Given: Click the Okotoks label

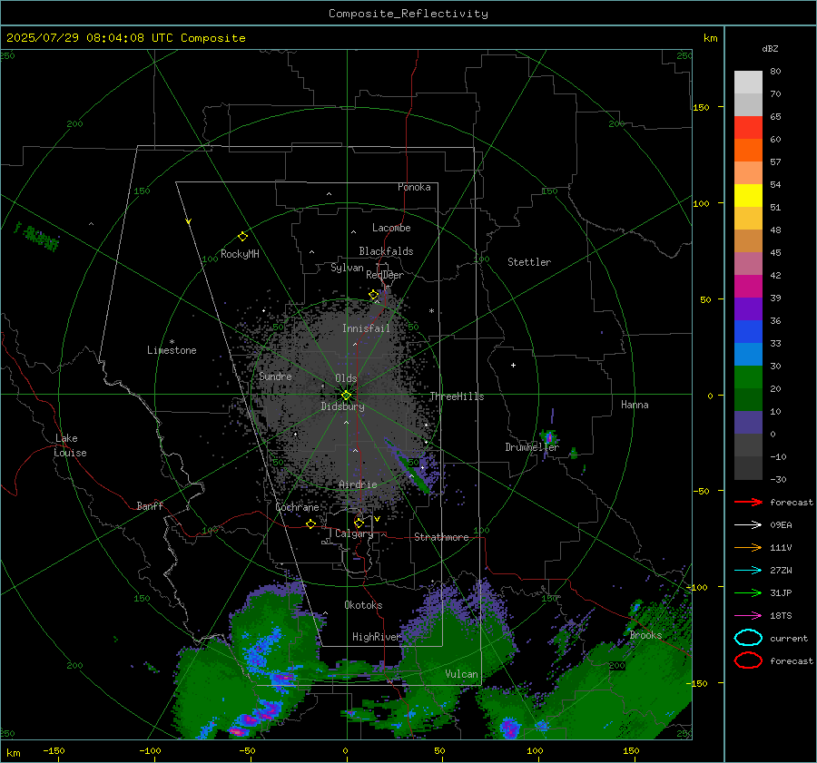Looking at the screenshot, I should pos(363,605).
